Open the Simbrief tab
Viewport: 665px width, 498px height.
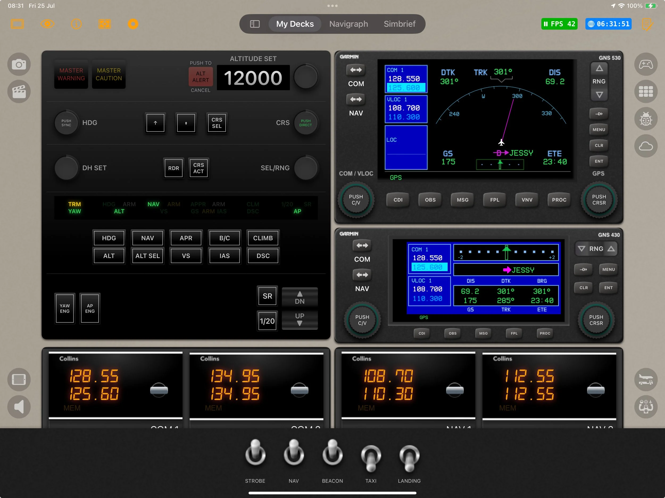tap(399, 24)
